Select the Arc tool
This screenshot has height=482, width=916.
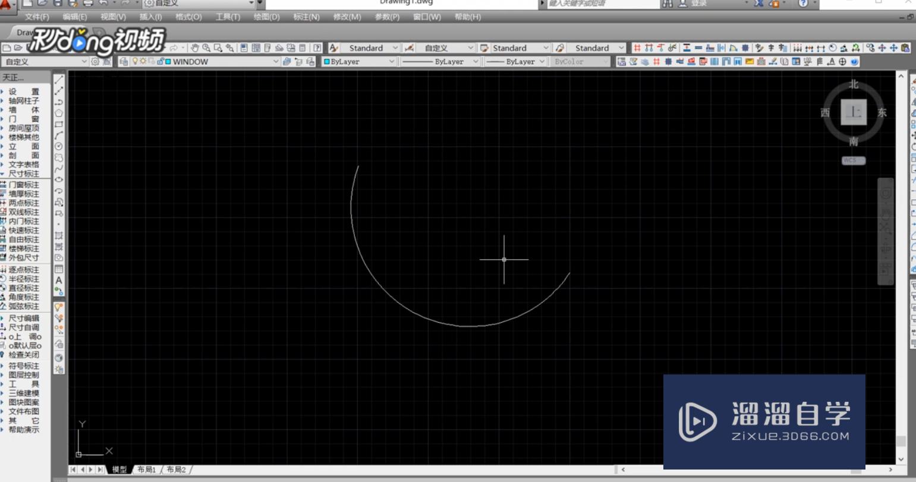(x=59, y=136)
